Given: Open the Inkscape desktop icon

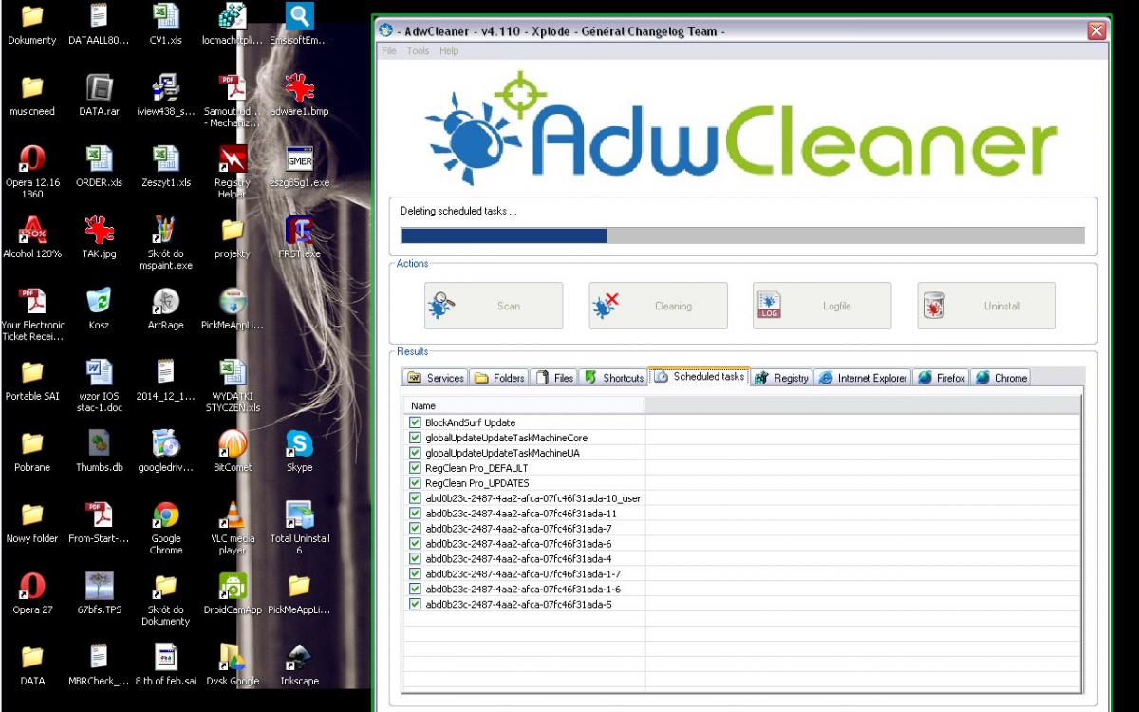Looking at the screenshot, I should 300,658.
